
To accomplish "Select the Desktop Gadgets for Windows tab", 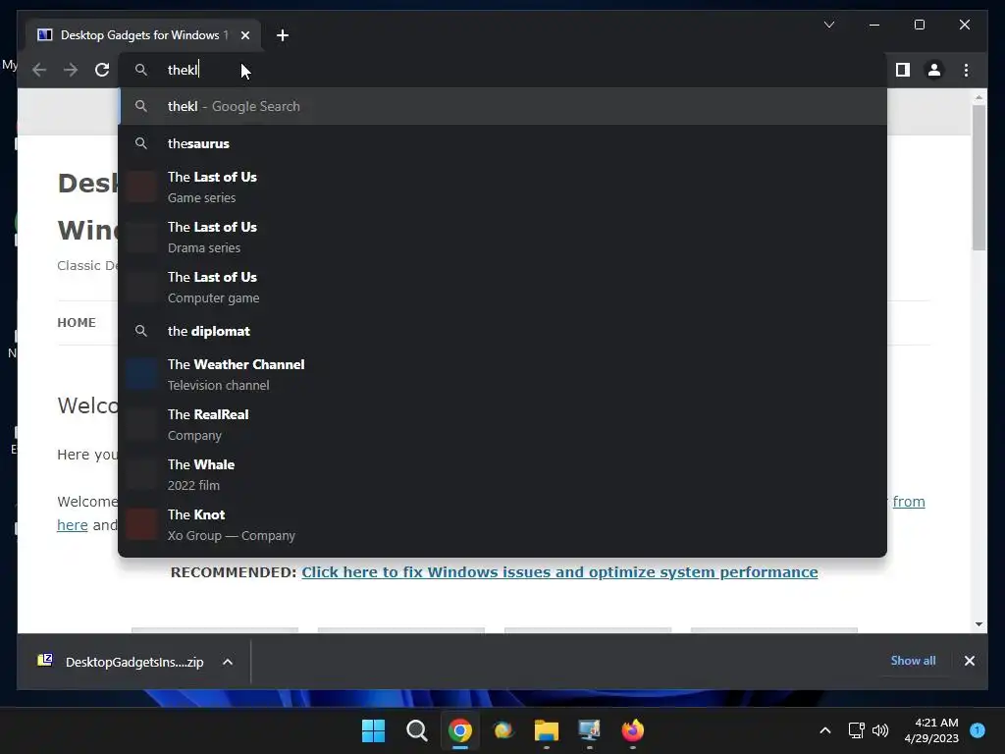I will coord(143,35).
